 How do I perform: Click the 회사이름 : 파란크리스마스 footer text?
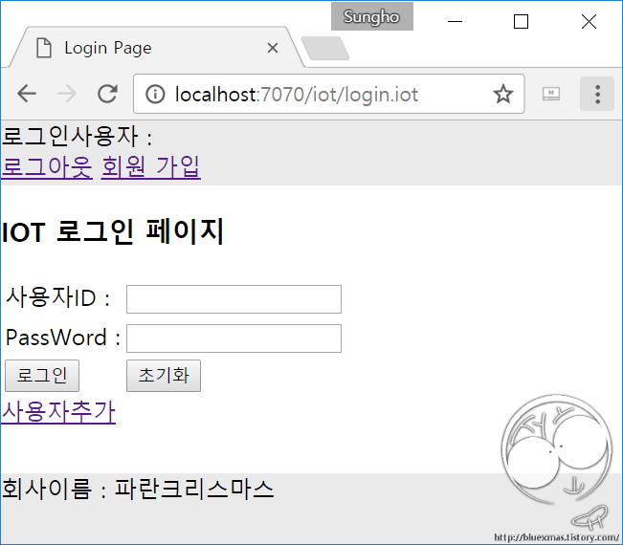point(138,489)
